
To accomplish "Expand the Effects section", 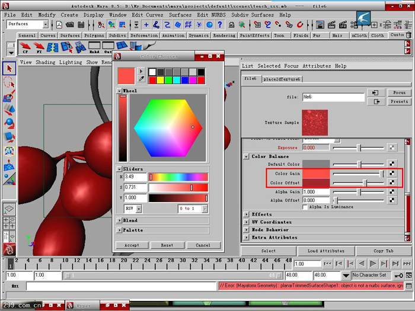I will click(x=246, y=214).
